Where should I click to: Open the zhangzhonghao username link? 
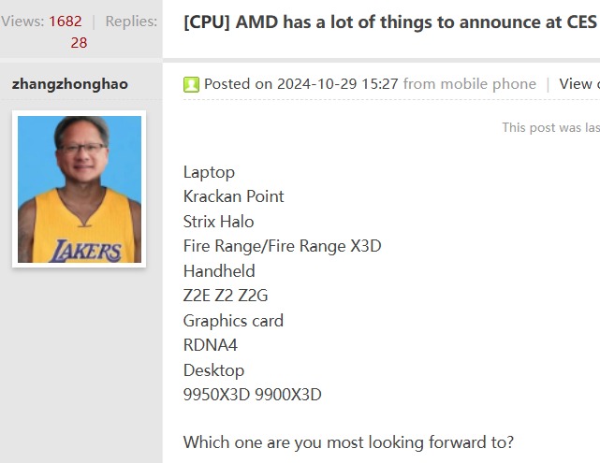coord(70,84)
